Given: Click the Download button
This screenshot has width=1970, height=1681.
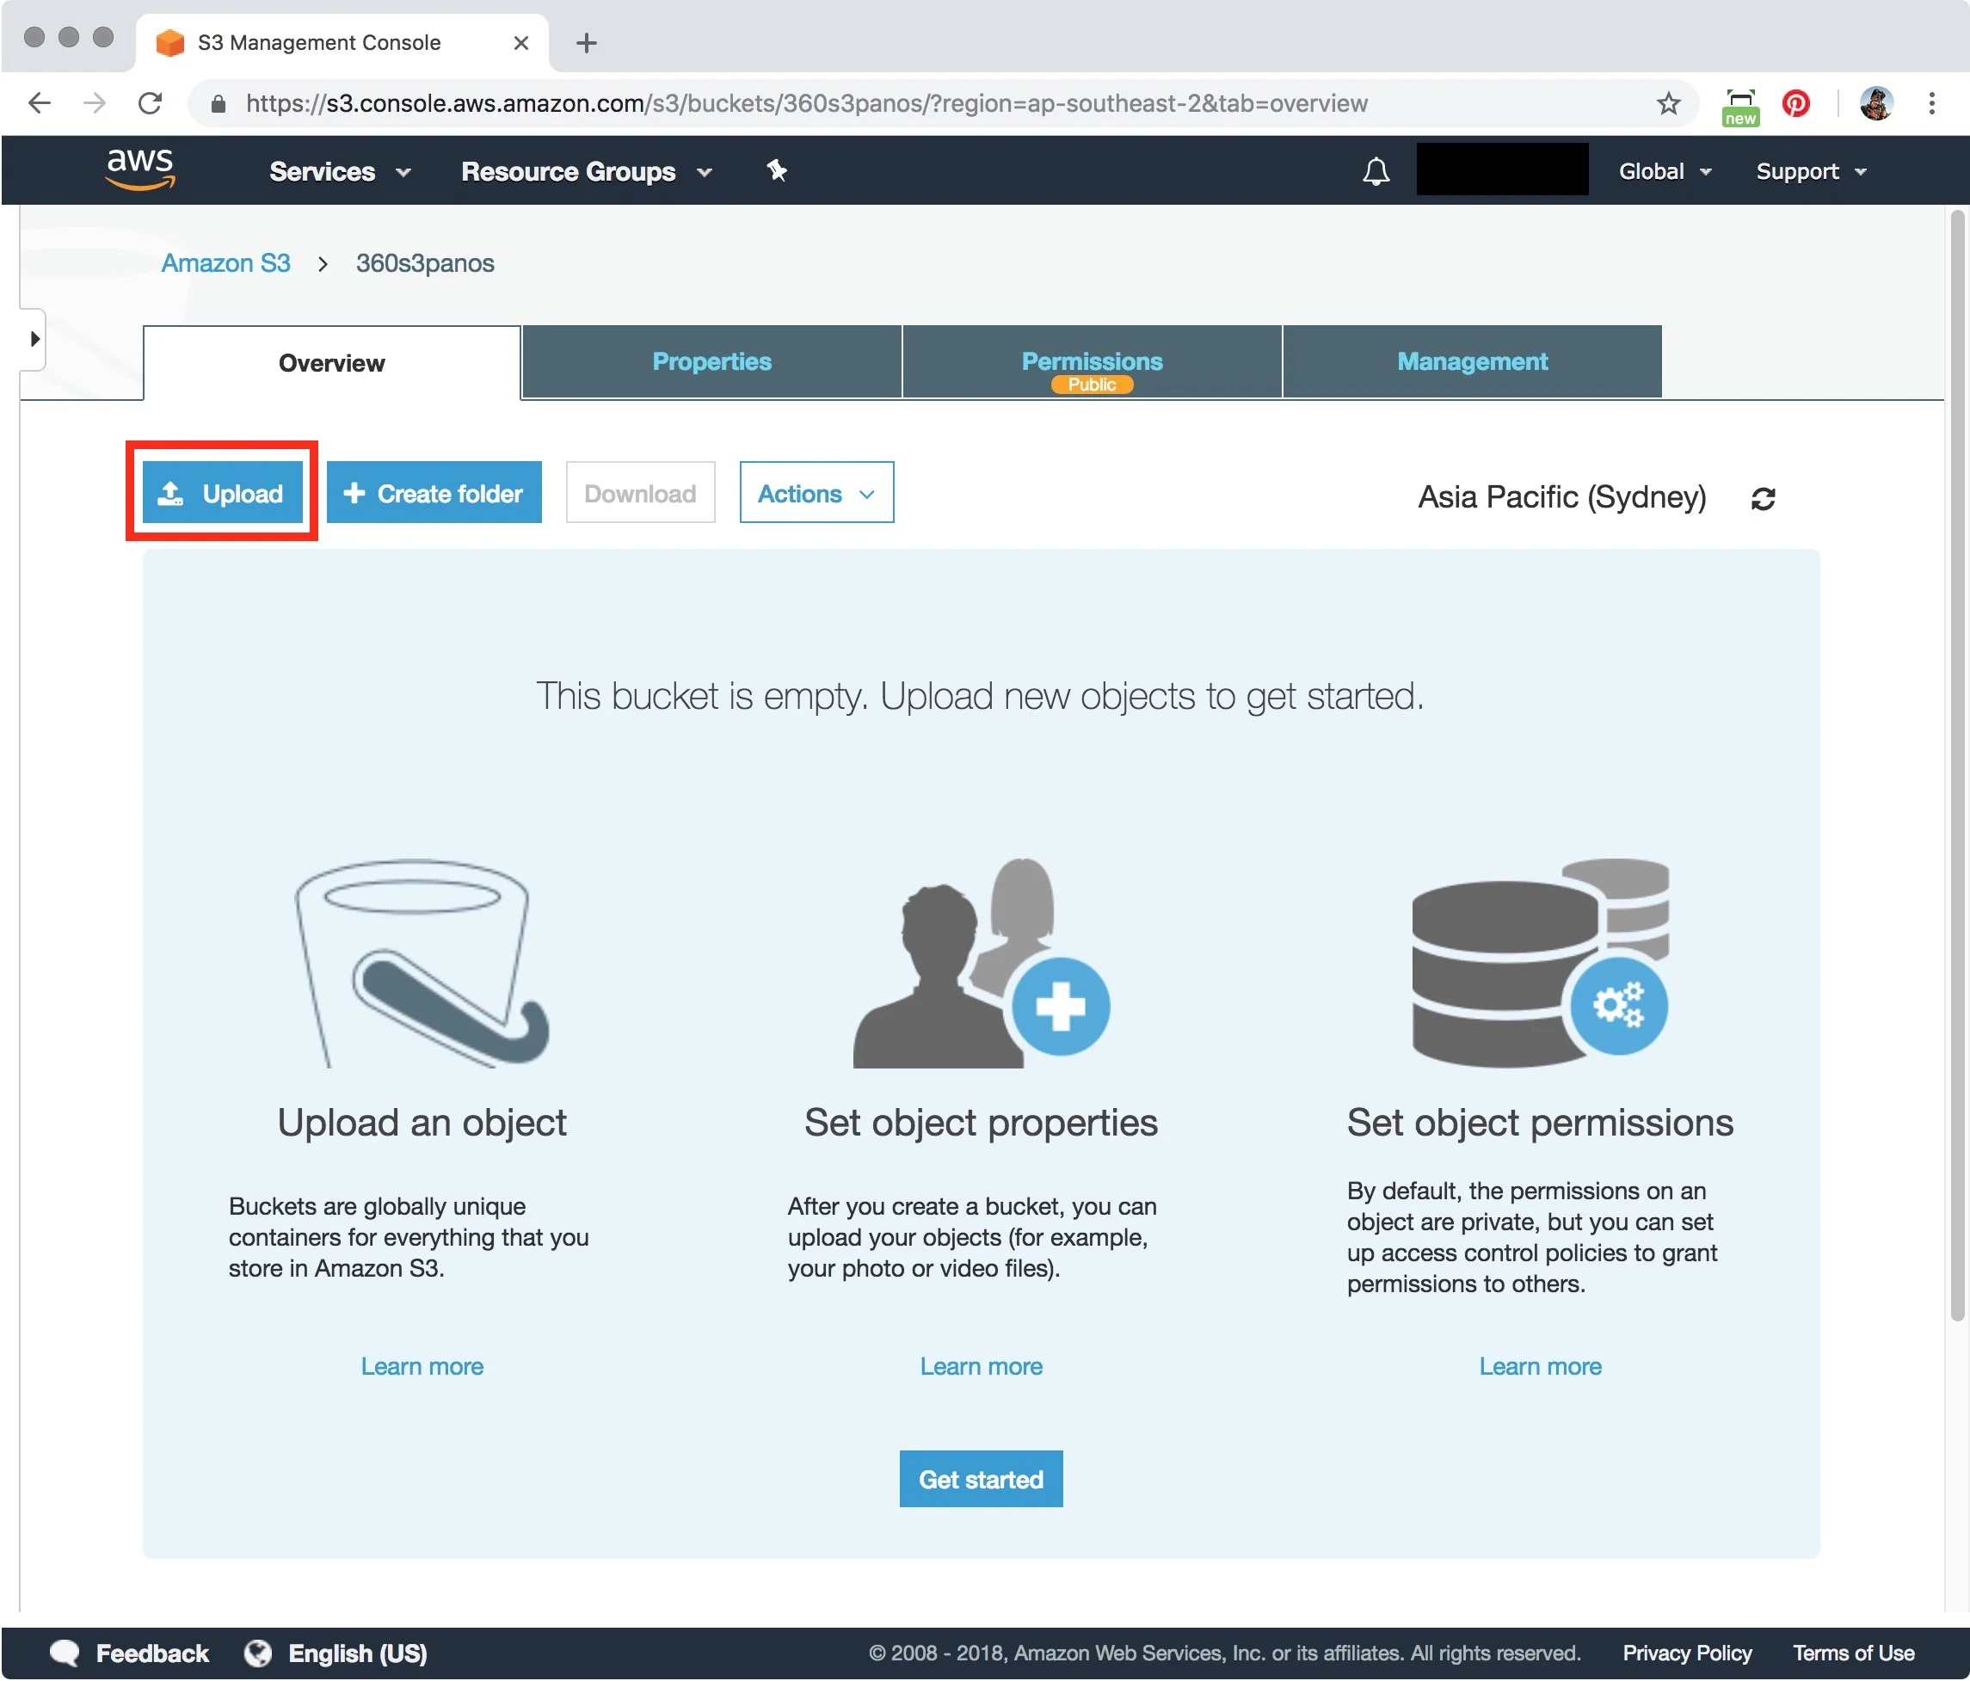Looking at the screenshot, I should (x=640, y=492).
